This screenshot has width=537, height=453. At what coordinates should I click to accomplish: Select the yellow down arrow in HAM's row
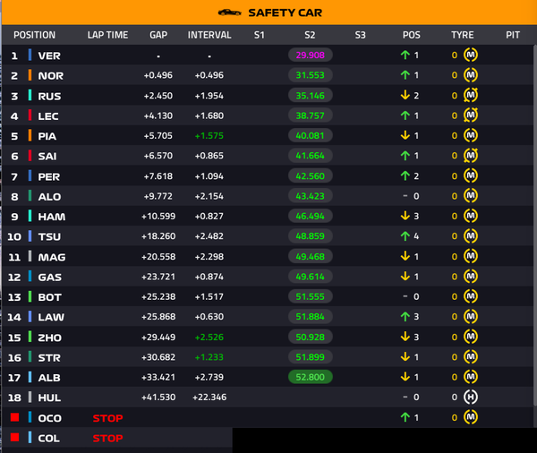(x=405, y=217)
